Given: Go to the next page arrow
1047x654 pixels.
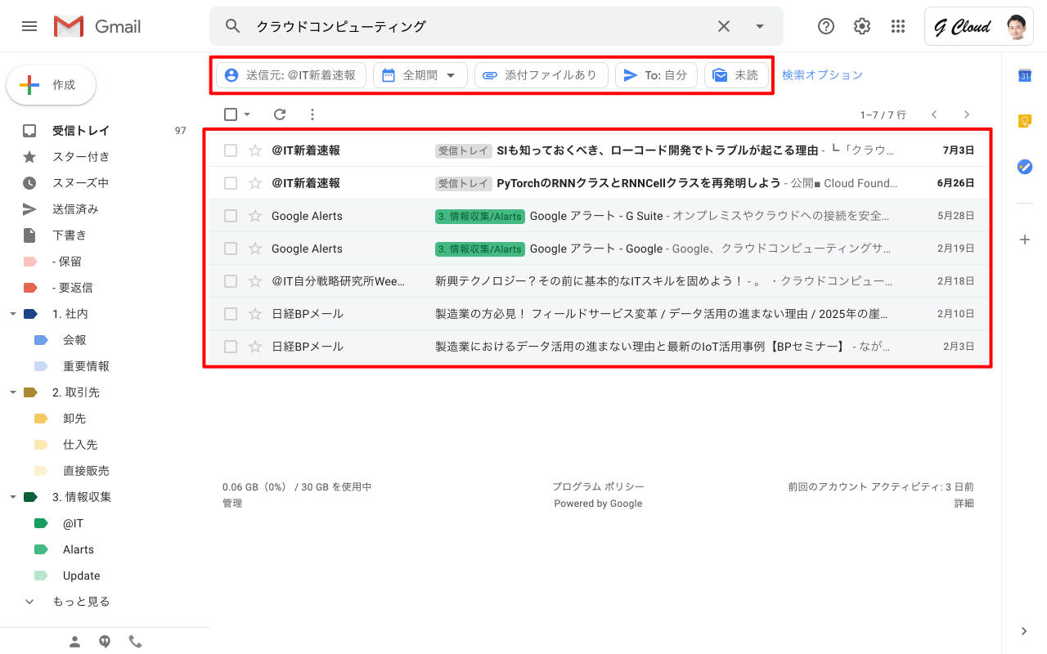Looking at the screenshot, I should click(967, 114).
